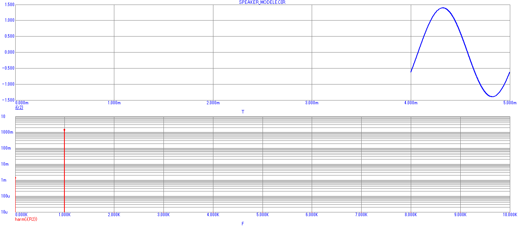Viewport: 519px width, 228px height.
Task: Click the 0.000 current axis value
Action: coord(10,53)
